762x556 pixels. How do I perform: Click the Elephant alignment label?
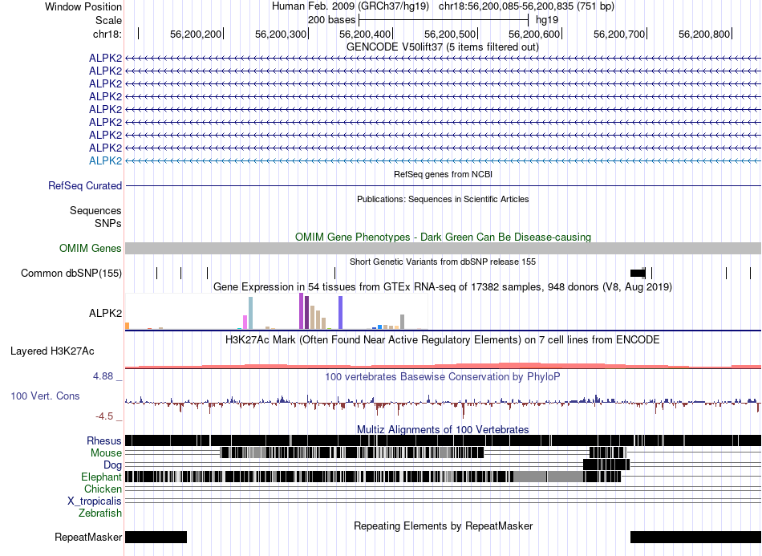pos(102,477)
